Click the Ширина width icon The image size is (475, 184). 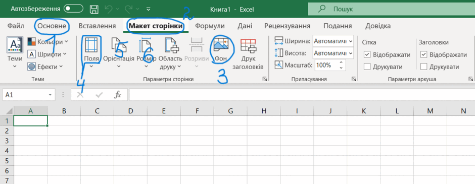pos(279,41)
